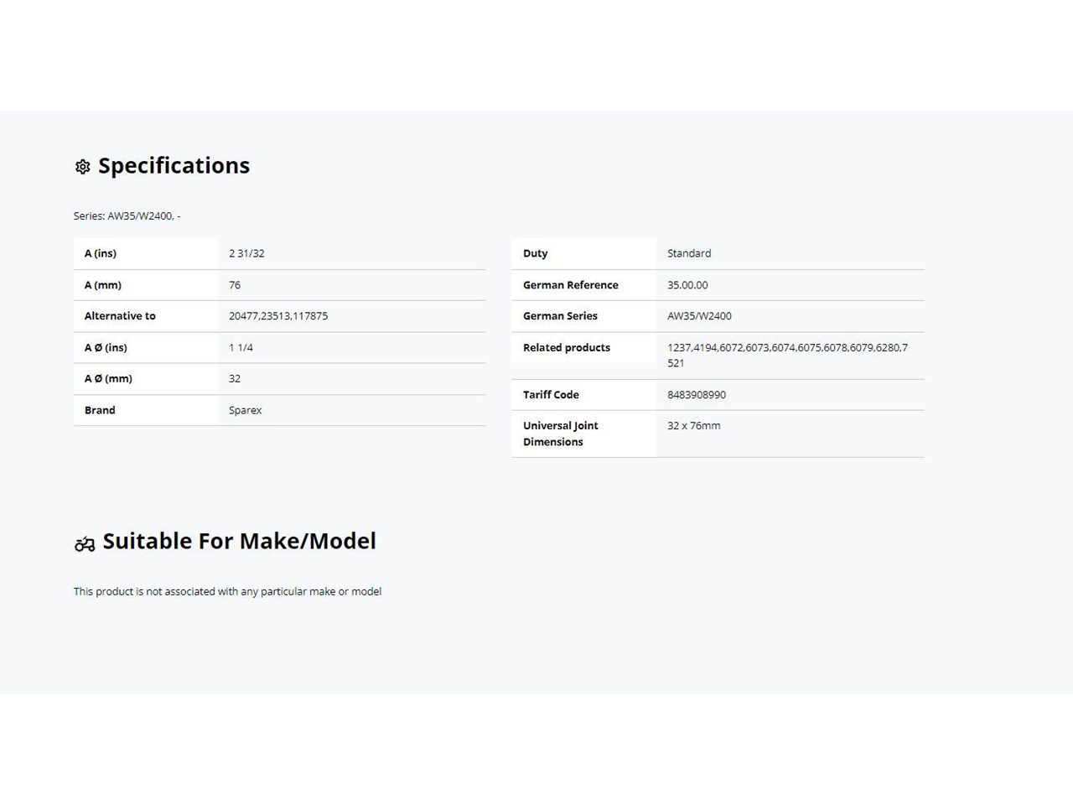
Task: Click the Specifications heading
Action: 174,166
